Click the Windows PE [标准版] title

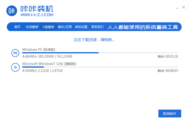point(39,49)
